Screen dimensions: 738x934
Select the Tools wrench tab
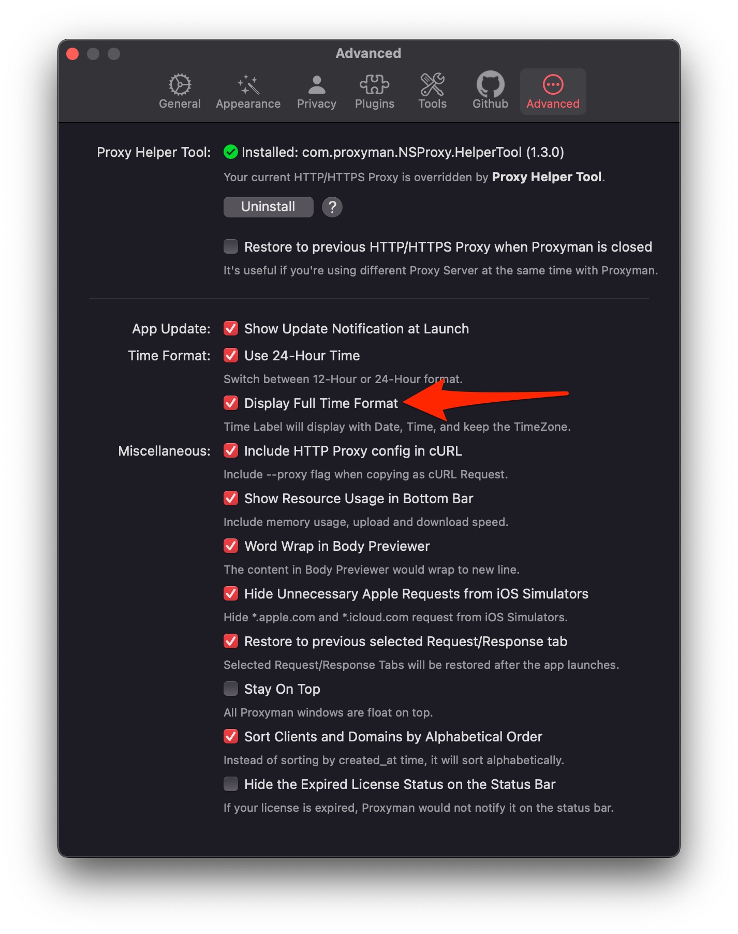point(432,92)
